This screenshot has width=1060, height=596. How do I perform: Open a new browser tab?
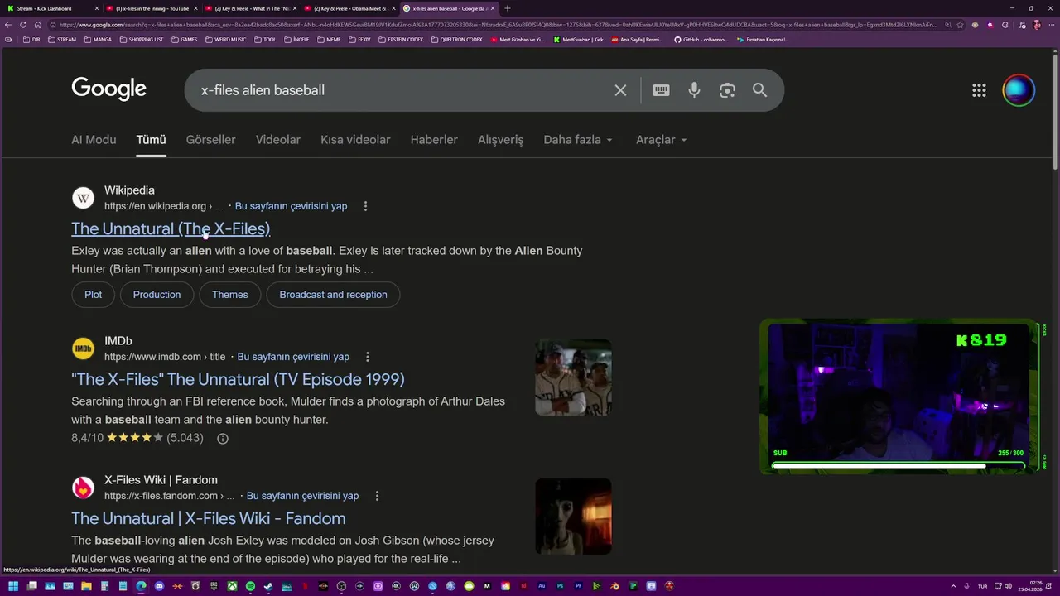tap(508, 8)
